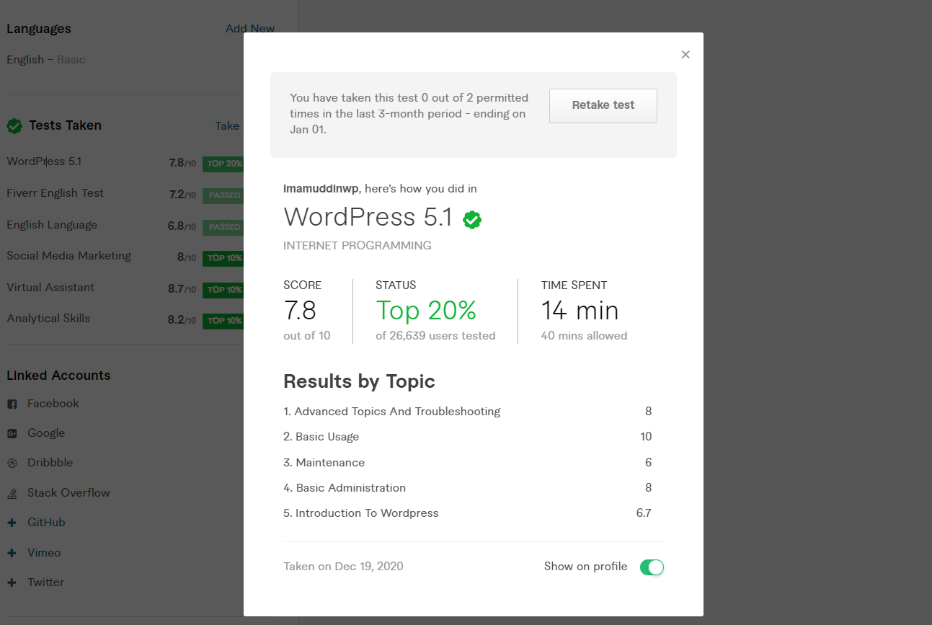Click the Top 20% status value
This screenshot has height=625, width=932.
(x=426, y=311)
